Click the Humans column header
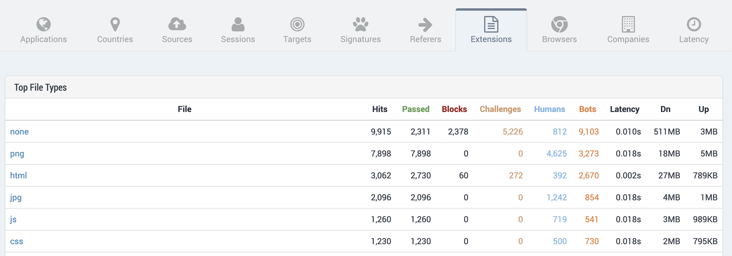Screen dimensions: 732x256 pyautogui.click(x=549, y=109)
